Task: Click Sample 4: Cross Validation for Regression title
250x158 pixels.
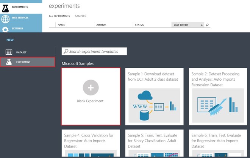Action: tap(89, 141)
